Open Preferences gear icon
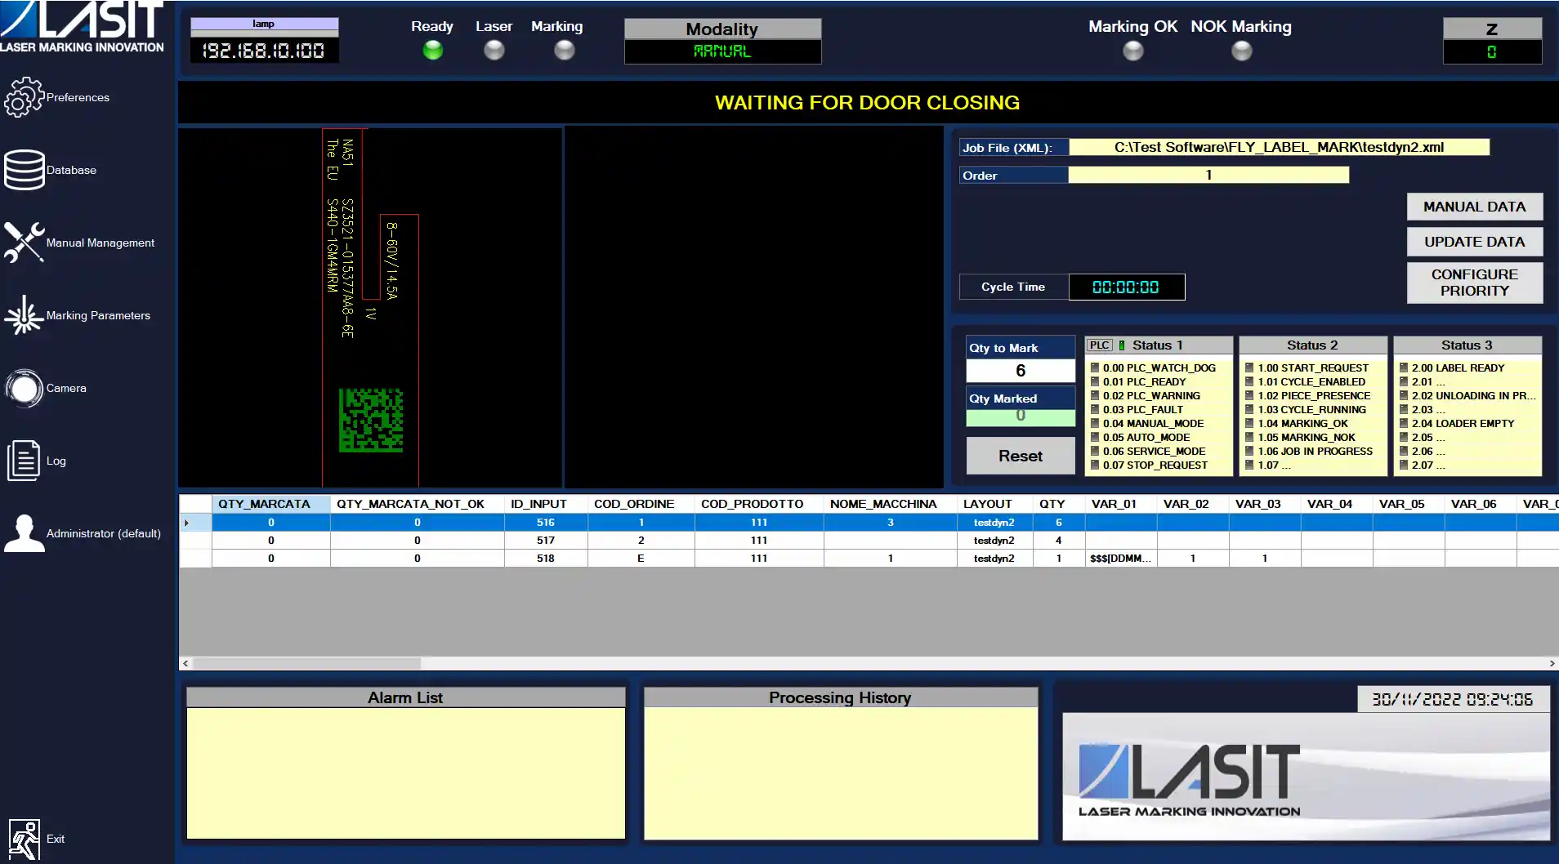The image size is (1559, 864). [x=24, y=97]
